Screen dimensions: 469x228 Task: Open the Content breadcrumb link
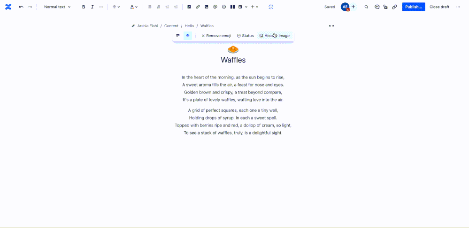pyautogui.click(x=171, y=26)
